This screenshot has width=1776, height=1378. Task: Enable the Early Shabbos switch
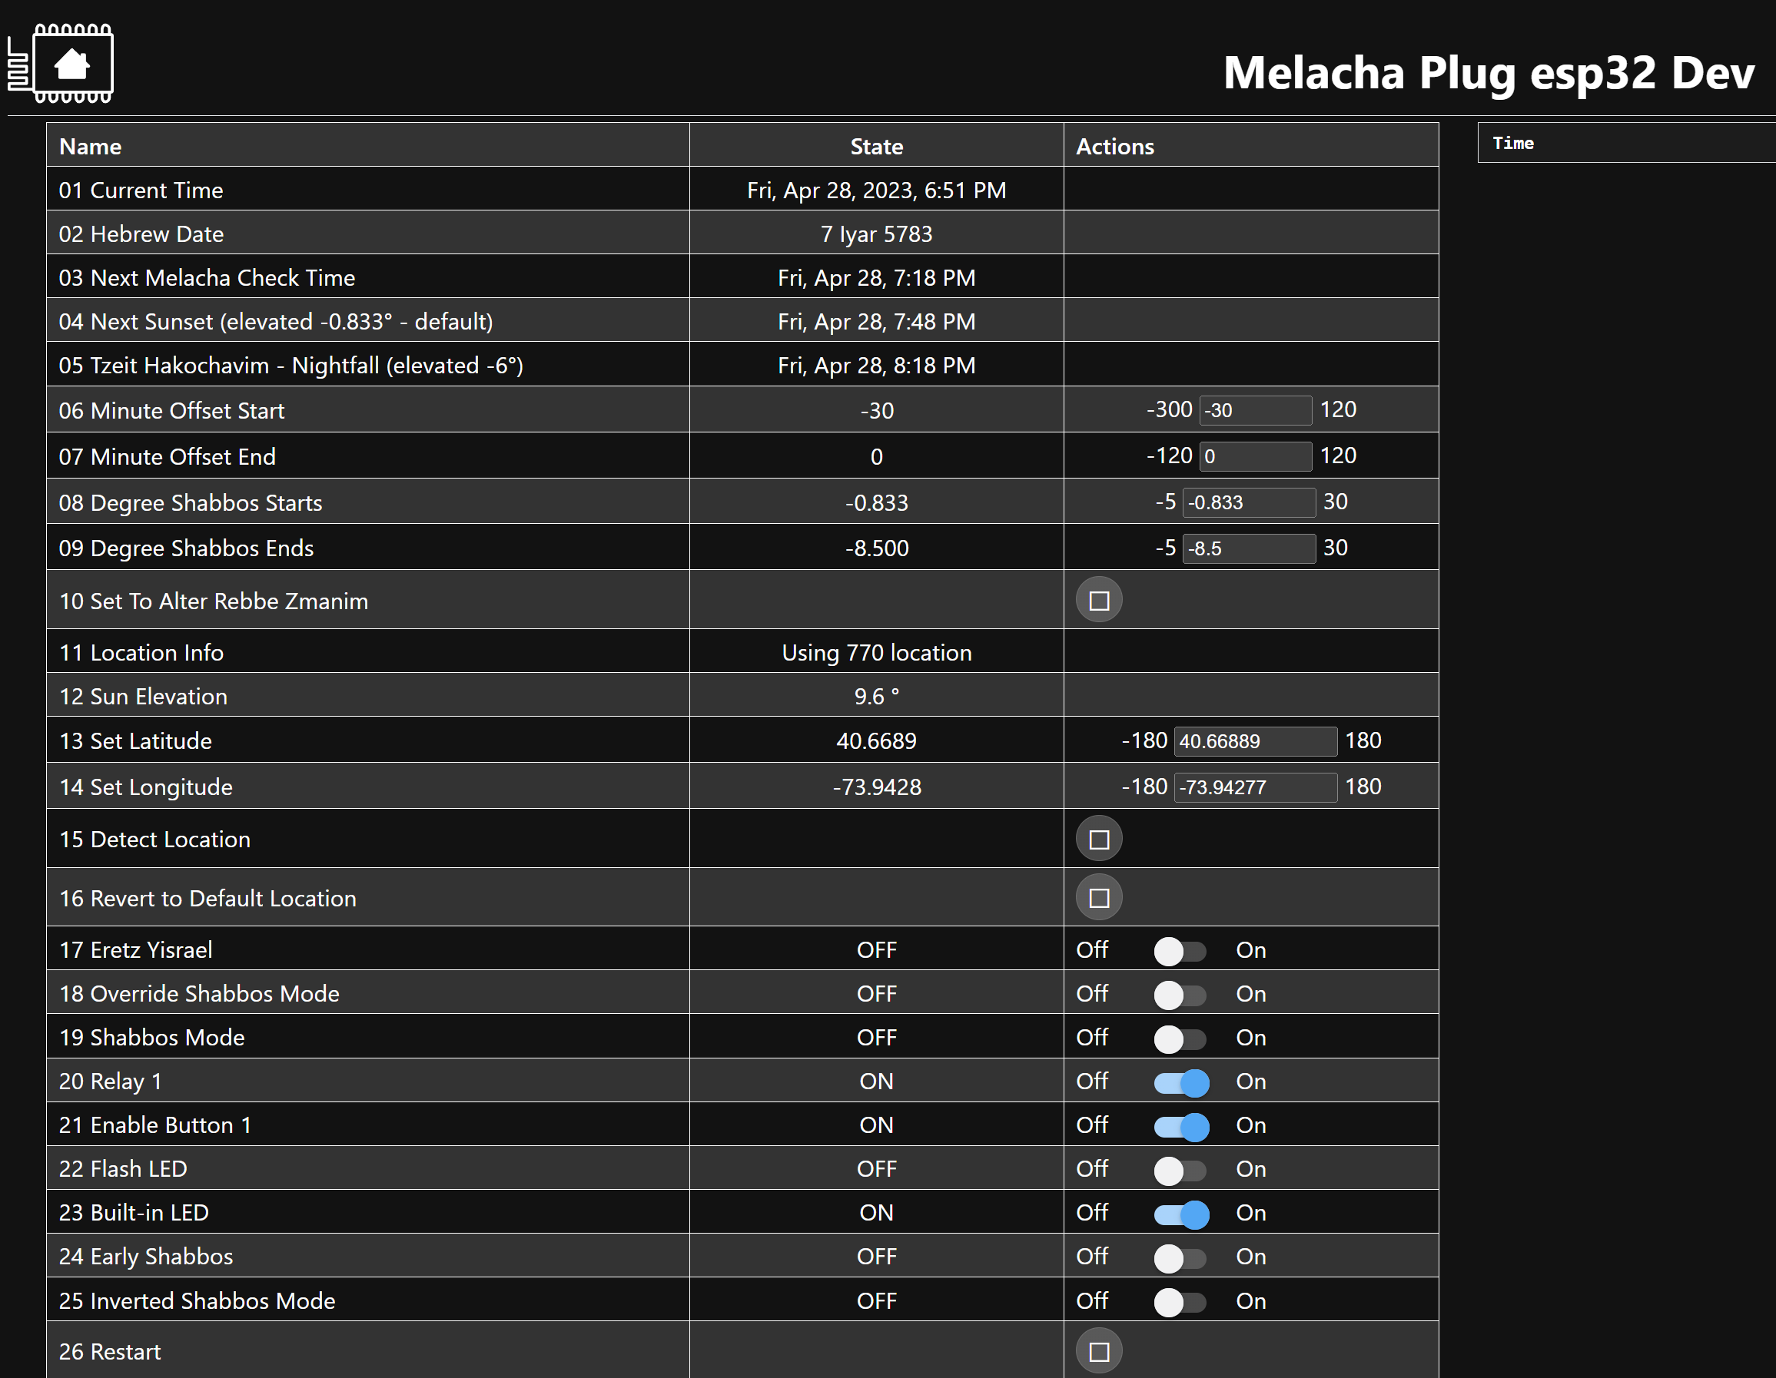click(x=1180, y=1257)
